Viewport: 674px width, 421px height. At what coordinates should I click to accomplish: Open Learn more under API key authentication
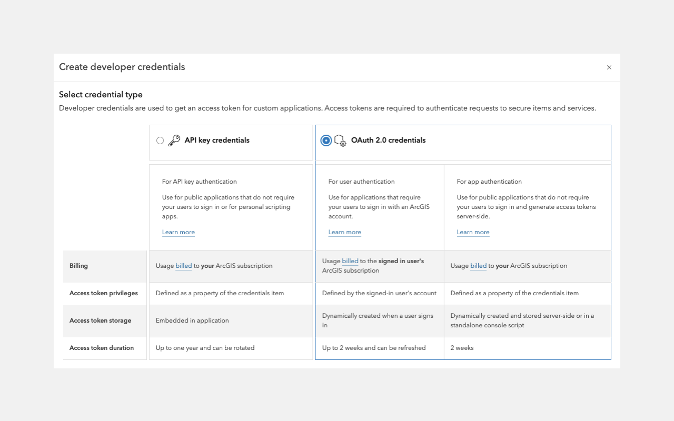[179, 232]
